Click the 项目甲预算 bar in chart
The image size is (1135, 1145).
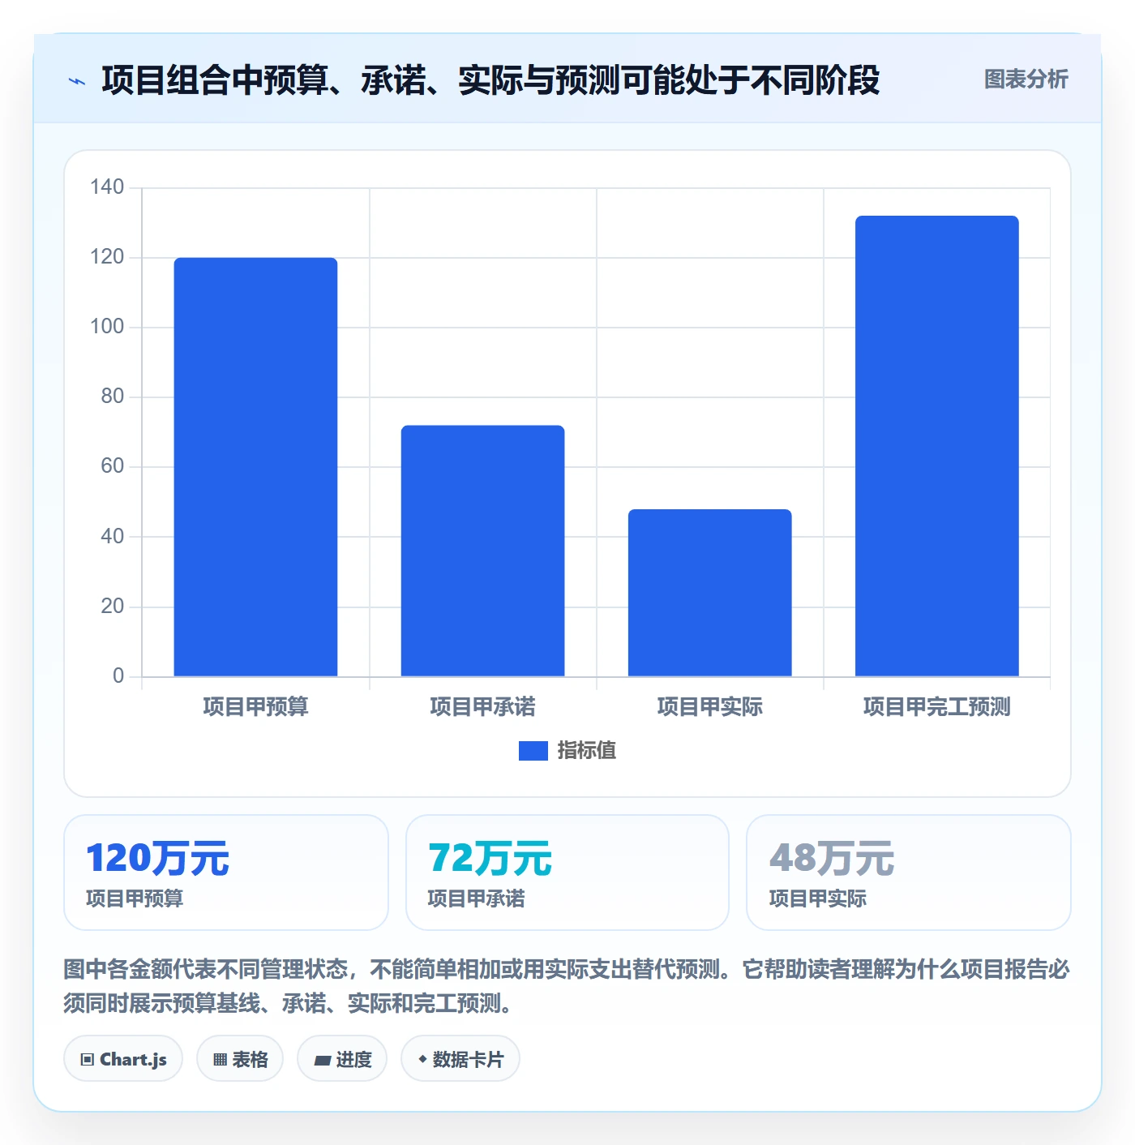tap(255, 467)
